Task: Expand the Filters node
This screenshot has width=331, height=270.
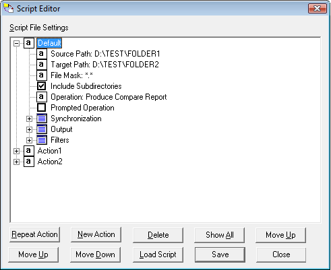Action: tap(29, 140)
